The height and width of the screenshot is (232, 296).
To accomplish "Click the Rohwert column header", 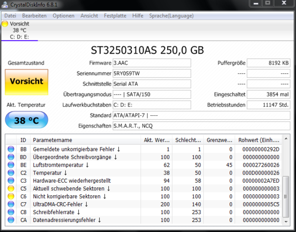I will click(x=258, y=140).
